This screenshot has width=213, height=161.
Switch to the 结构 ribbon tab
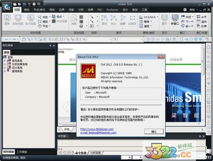pos(27,10)
